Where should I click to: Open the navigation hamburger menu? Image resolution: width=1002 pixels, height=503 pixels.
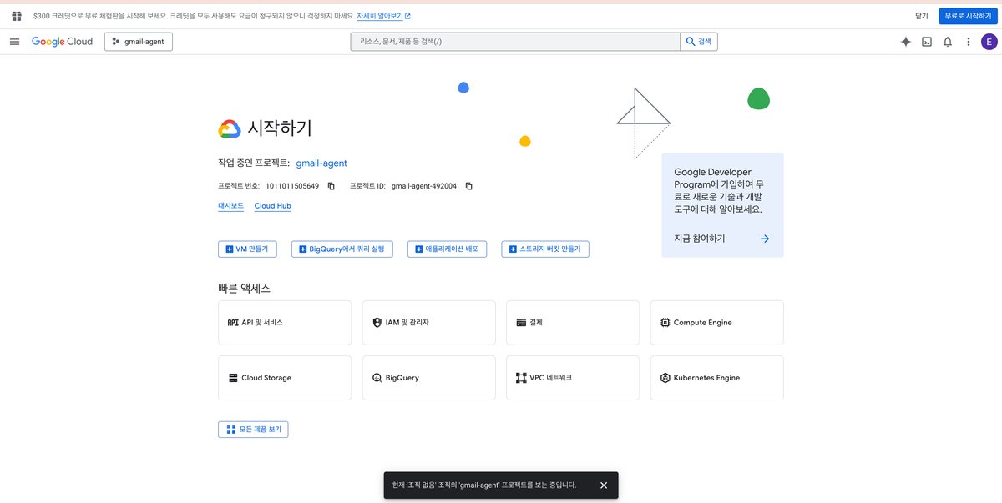tap(14, 41)
